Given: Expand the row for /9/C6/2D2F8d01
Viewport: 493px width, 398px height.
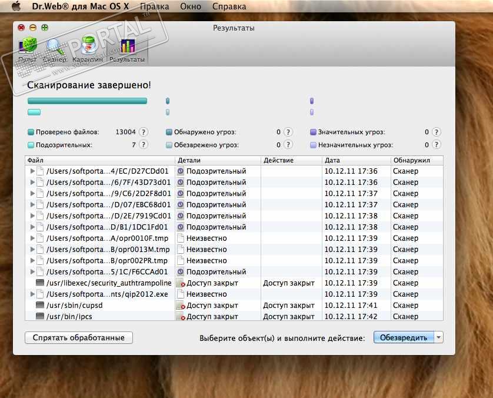Looking at the screenshot, I should point(32,194).
